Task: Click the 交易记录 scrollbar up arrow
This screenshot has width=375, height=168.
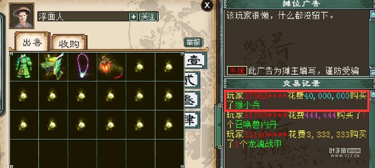Action: 373,95
